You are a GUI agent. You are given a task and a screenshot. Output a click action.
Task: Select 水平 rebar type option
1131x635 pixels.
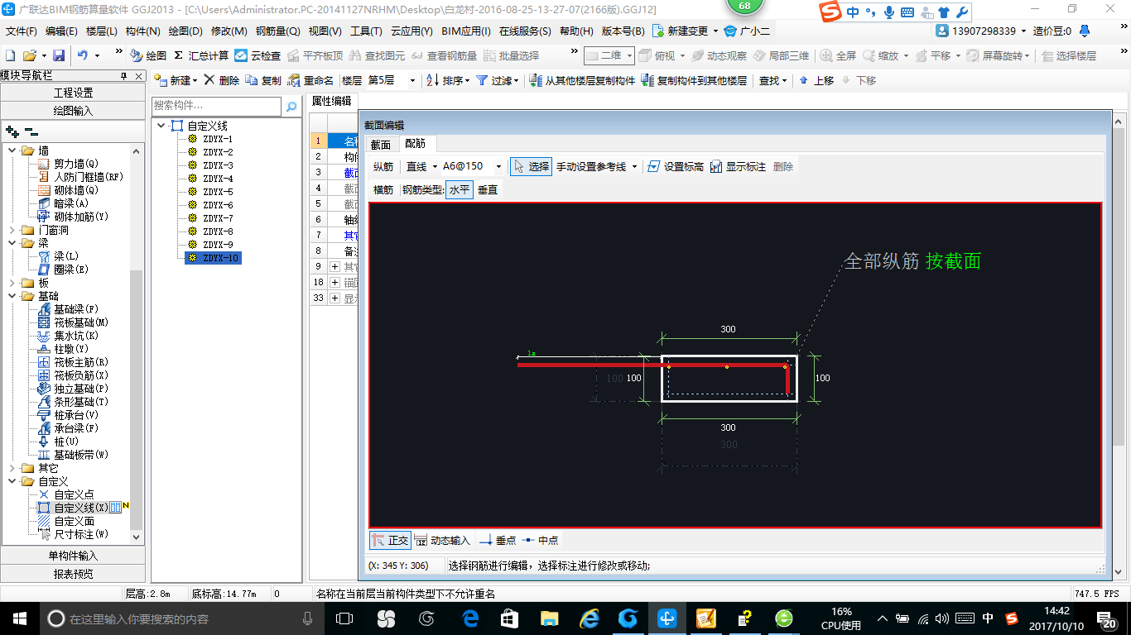[x=460, y=189]
